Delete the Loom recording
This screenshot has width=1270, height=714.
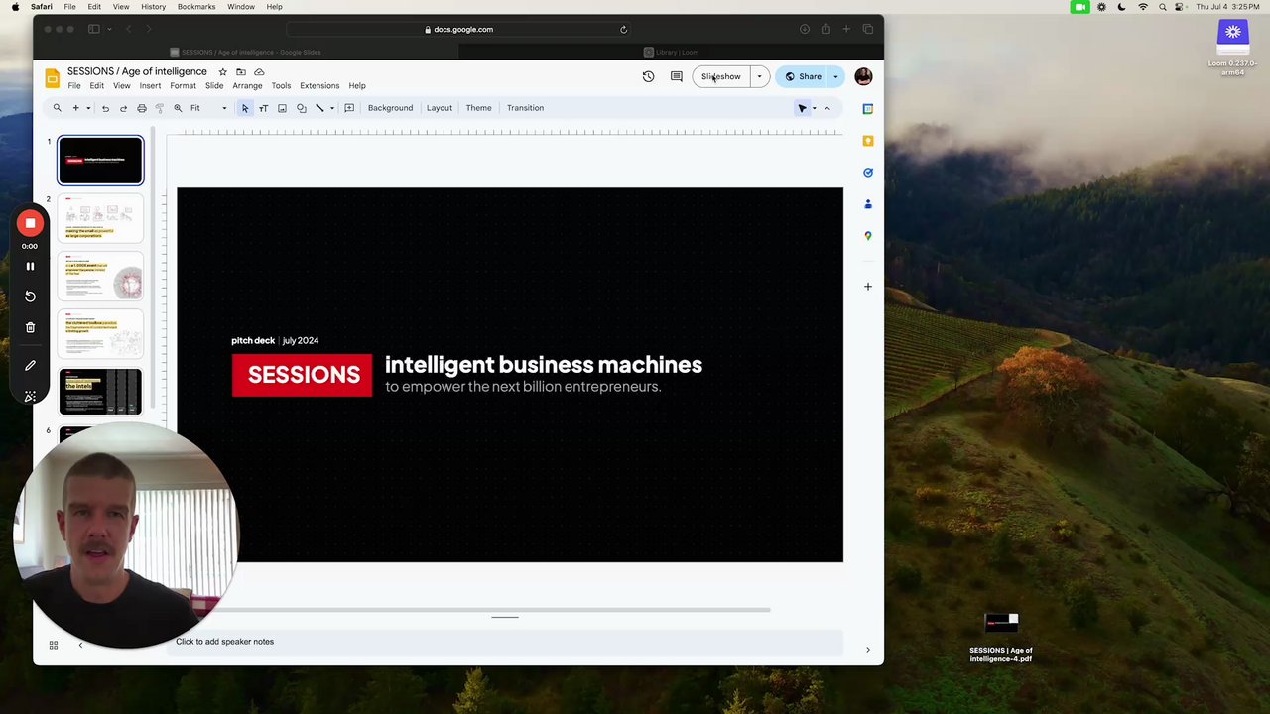[x=30, y=327]
